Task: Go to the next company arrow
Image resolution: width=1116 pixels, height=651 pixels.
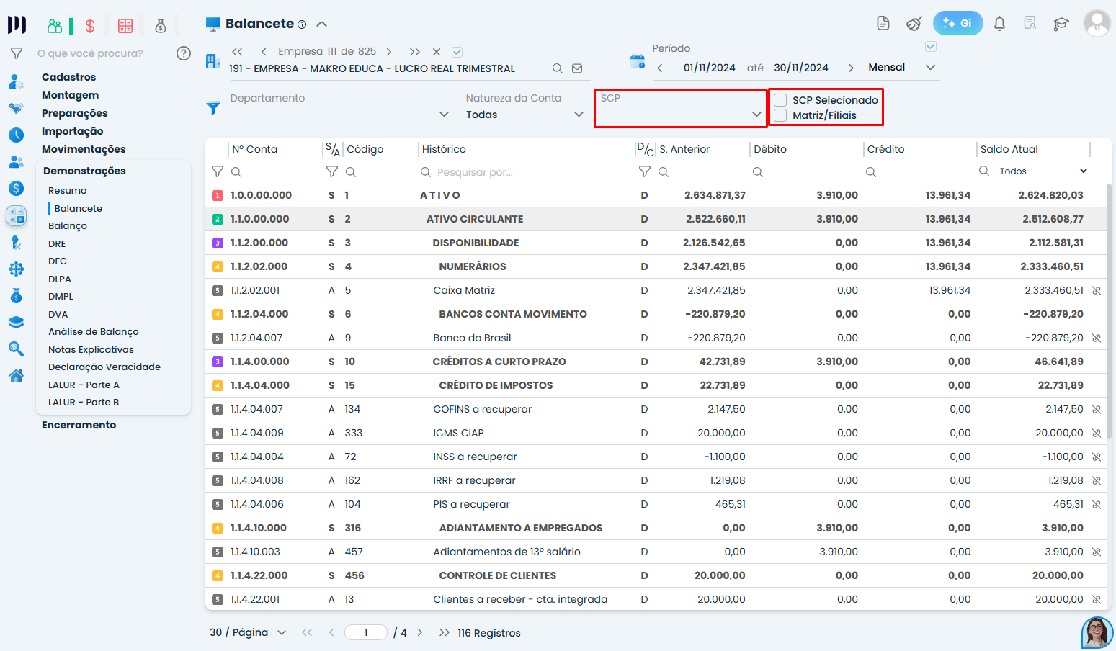Action: (x=389, y=52)
